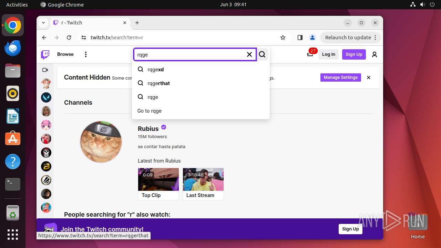Open the Browse link
This screenshot has width=441, height=248.
coord(65,54)
